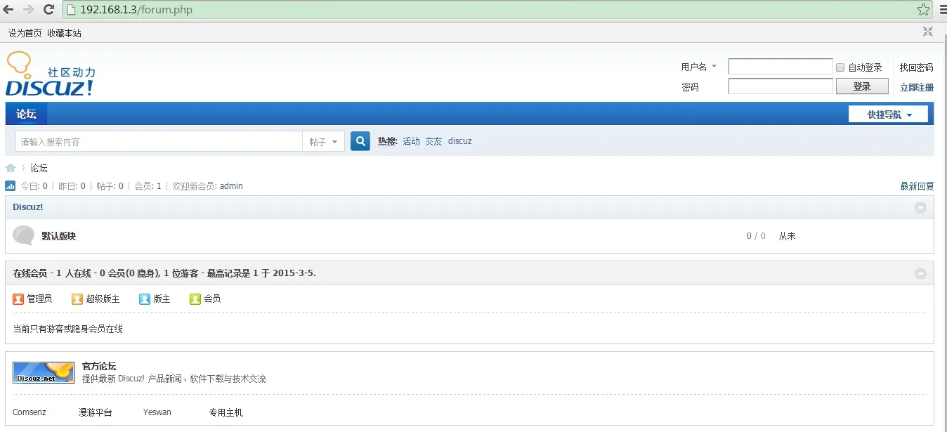The image size is (947, 432).
Task: Click 立即注册 link
Action: tap(917, 87)
